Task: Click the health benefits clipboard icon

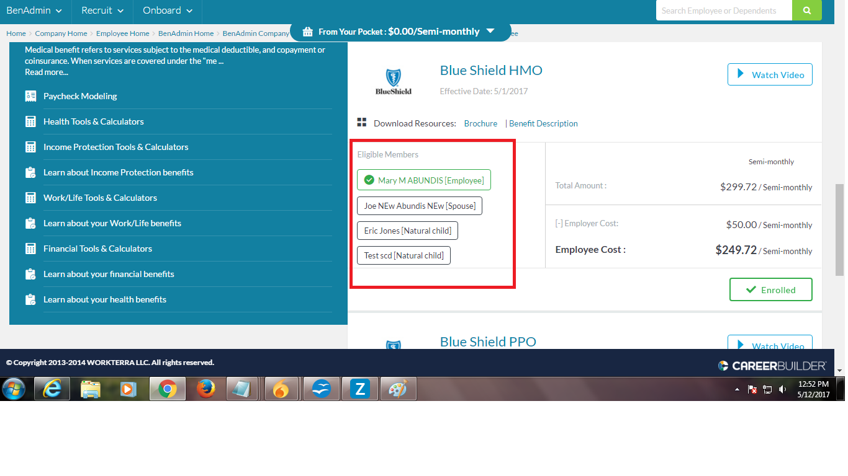Action: 30,299
